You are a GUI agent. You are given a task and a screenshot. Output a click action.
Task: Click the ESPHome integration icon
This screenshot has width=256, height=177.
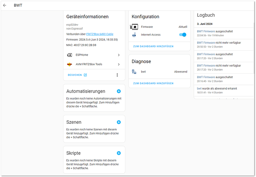(x=69, y=55)
